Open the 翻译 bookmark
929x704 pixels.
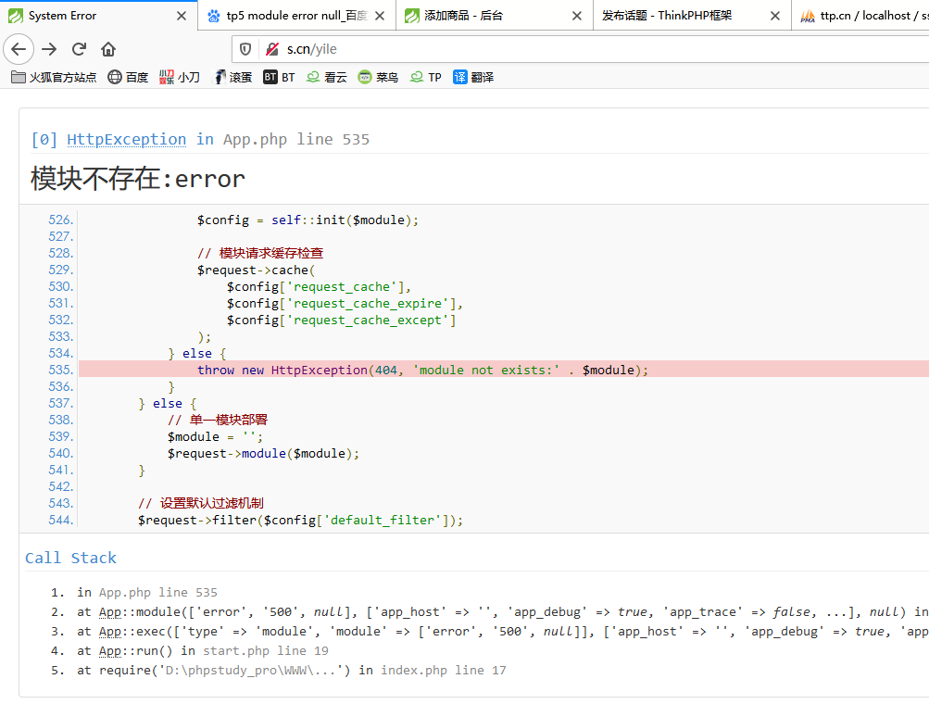coord(473,77)
